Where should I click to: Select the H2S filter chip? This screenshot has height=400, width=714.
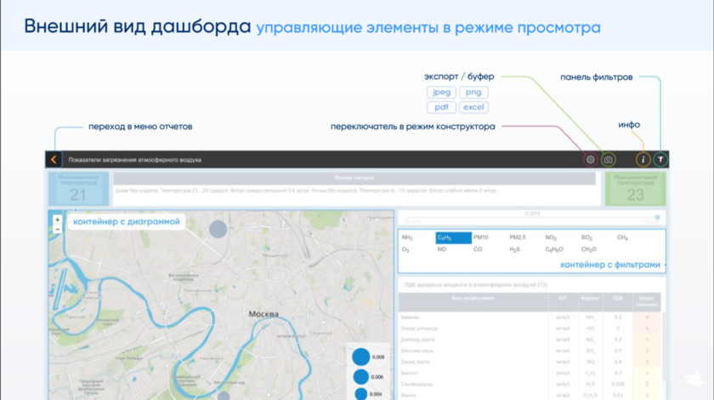pos(514,250)
